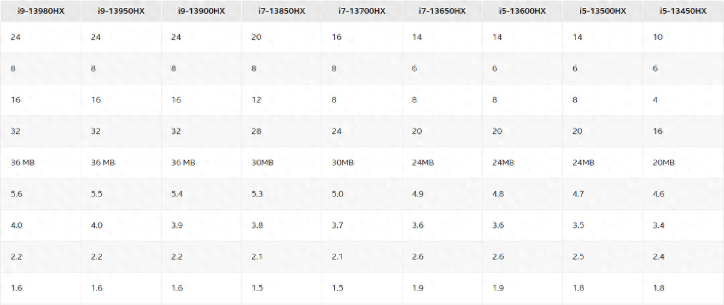The height and width of the screenshot is (305, 724).
Task: Click the 4.7 cell under i5-13500HX
Action: (x=579, y=194)
